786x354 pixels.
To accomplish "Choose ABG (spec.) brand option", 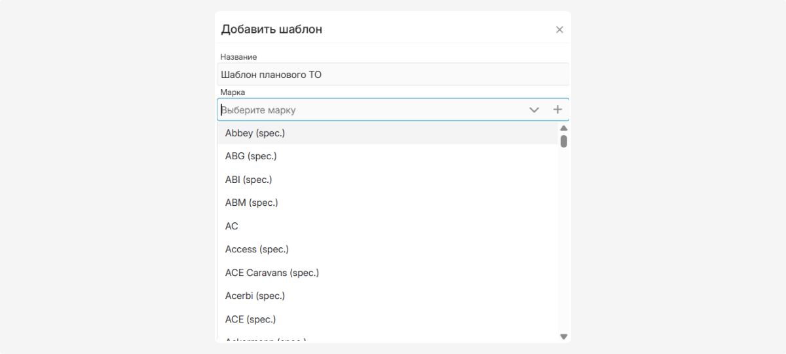I will pos(251,156).
